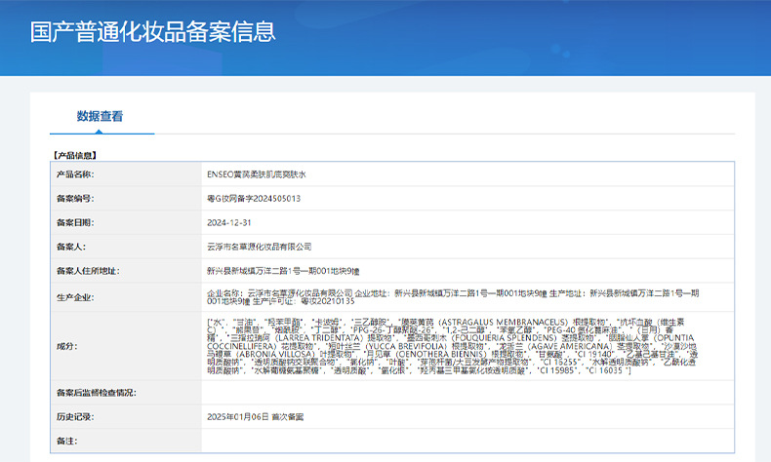This screenshot has height=462, width=771.
Task: Click the 历史记录 row label
Action: (x=75, y=417)
